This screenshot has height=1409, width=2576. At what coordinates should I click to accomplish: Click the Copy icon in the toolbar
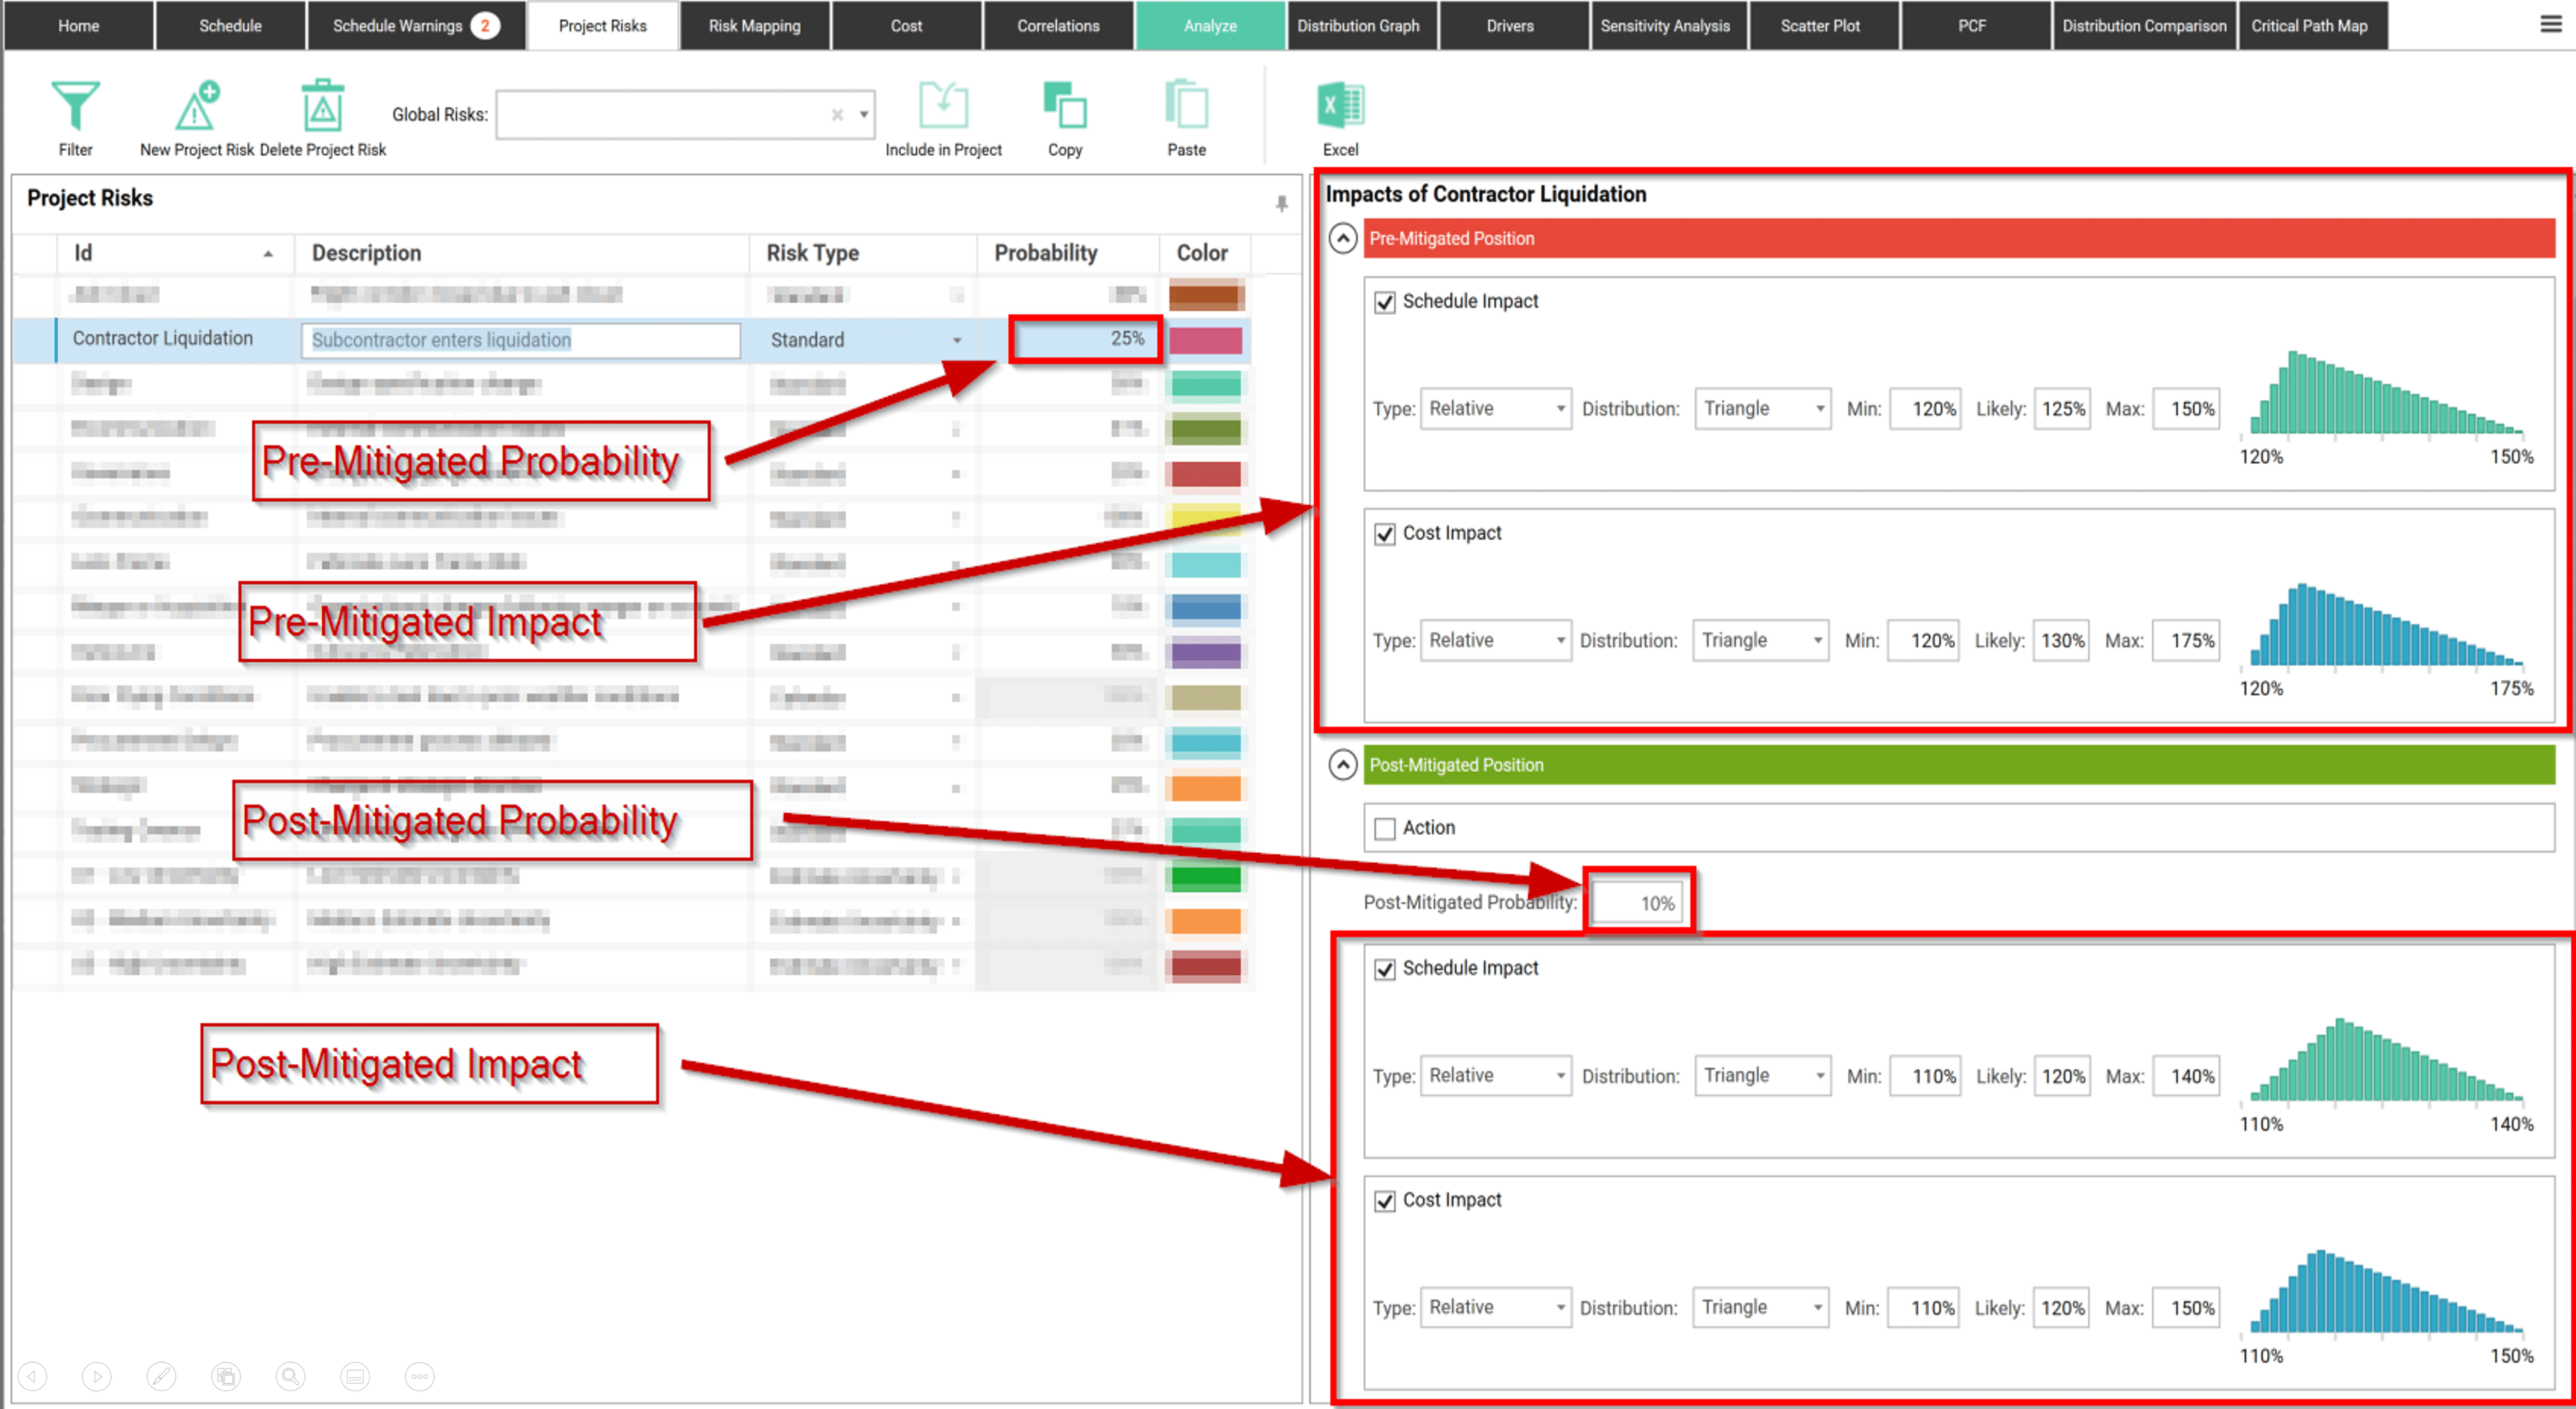pos(1063,113)
